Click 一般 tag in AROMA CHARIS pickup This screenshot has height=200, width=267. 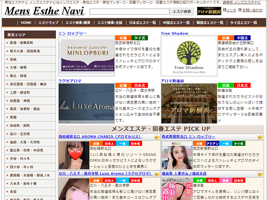tap(122, 144)
